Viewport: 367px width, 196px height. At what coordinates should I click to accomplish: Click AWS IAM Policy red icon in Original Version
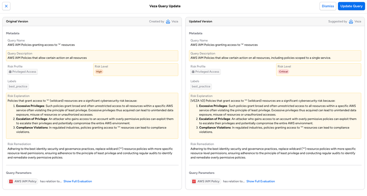(x=11, y=181)
